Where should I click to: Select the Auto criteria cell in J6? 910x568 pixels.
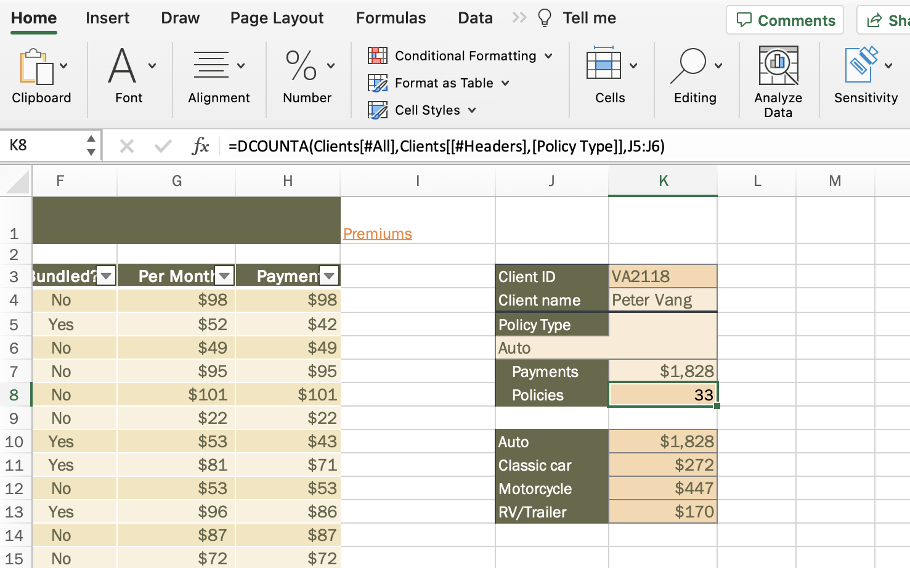tap(552, 348)
